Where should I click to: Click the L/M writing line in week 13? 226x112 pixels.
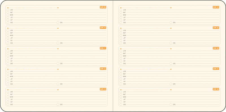pos(60,92)
